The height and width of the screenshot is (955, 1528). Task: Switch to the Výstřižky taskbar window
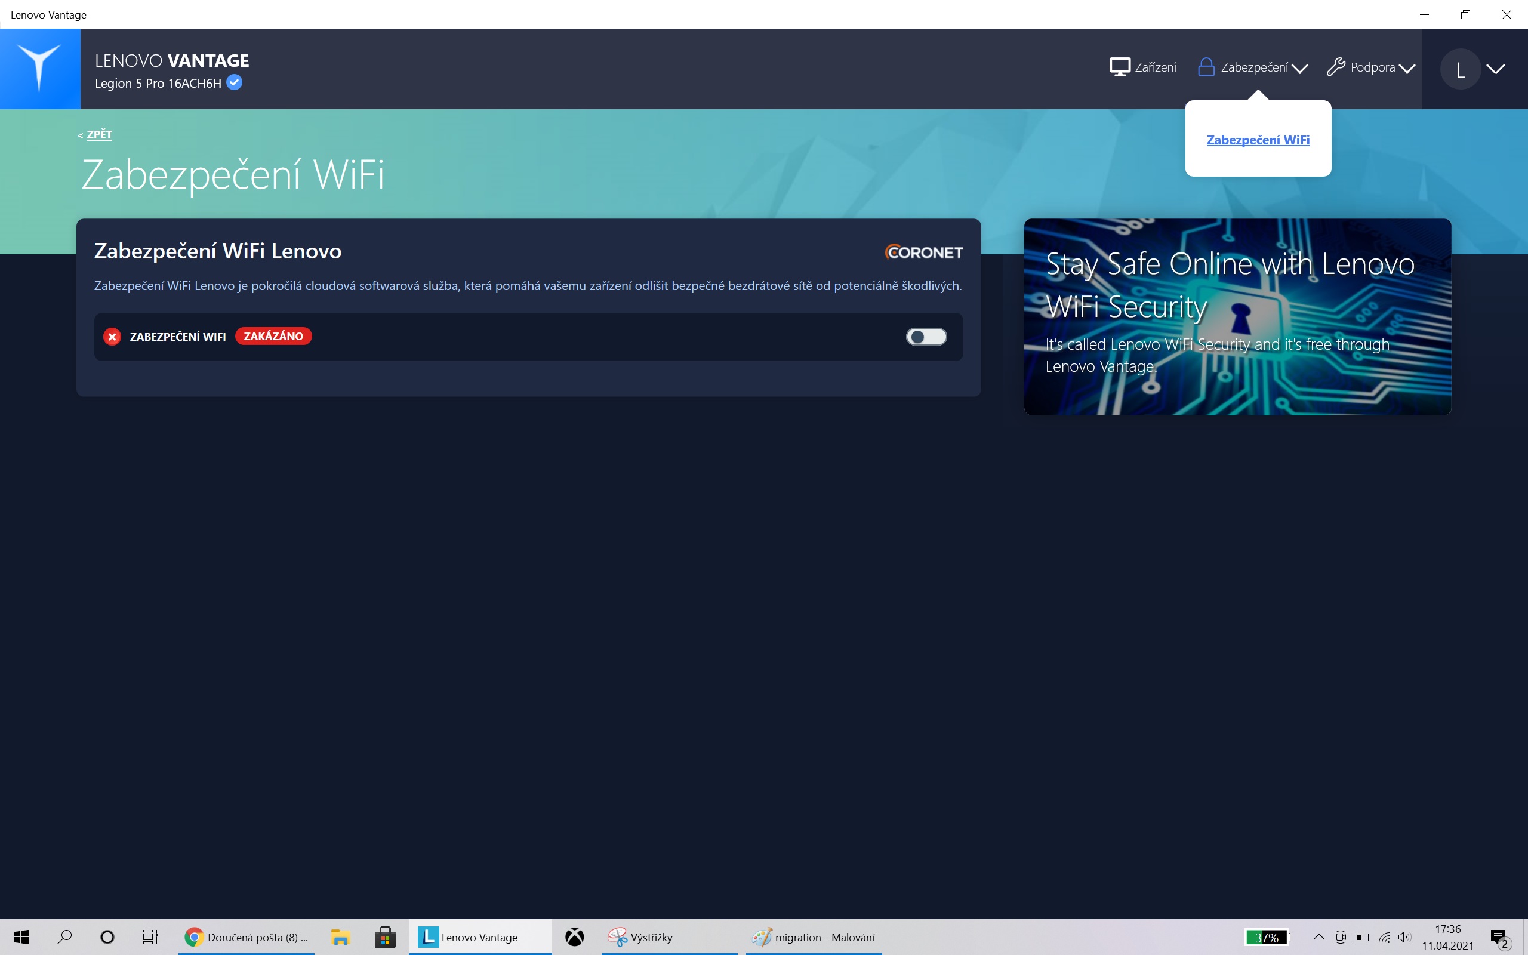pyautogui.click(x=651, y=936)
